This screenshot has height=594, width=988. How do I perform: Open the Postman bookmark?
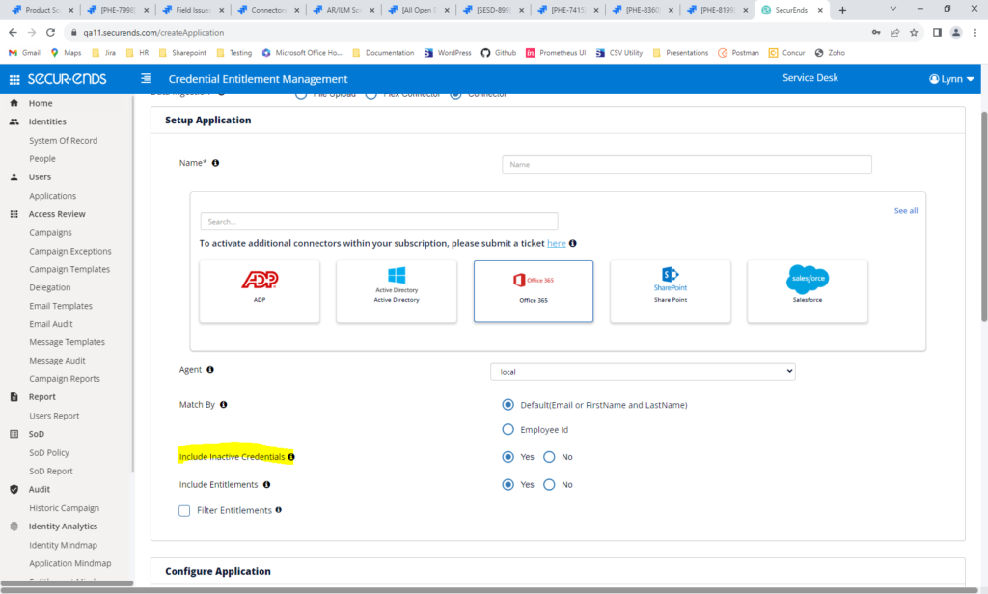[738, 53]
